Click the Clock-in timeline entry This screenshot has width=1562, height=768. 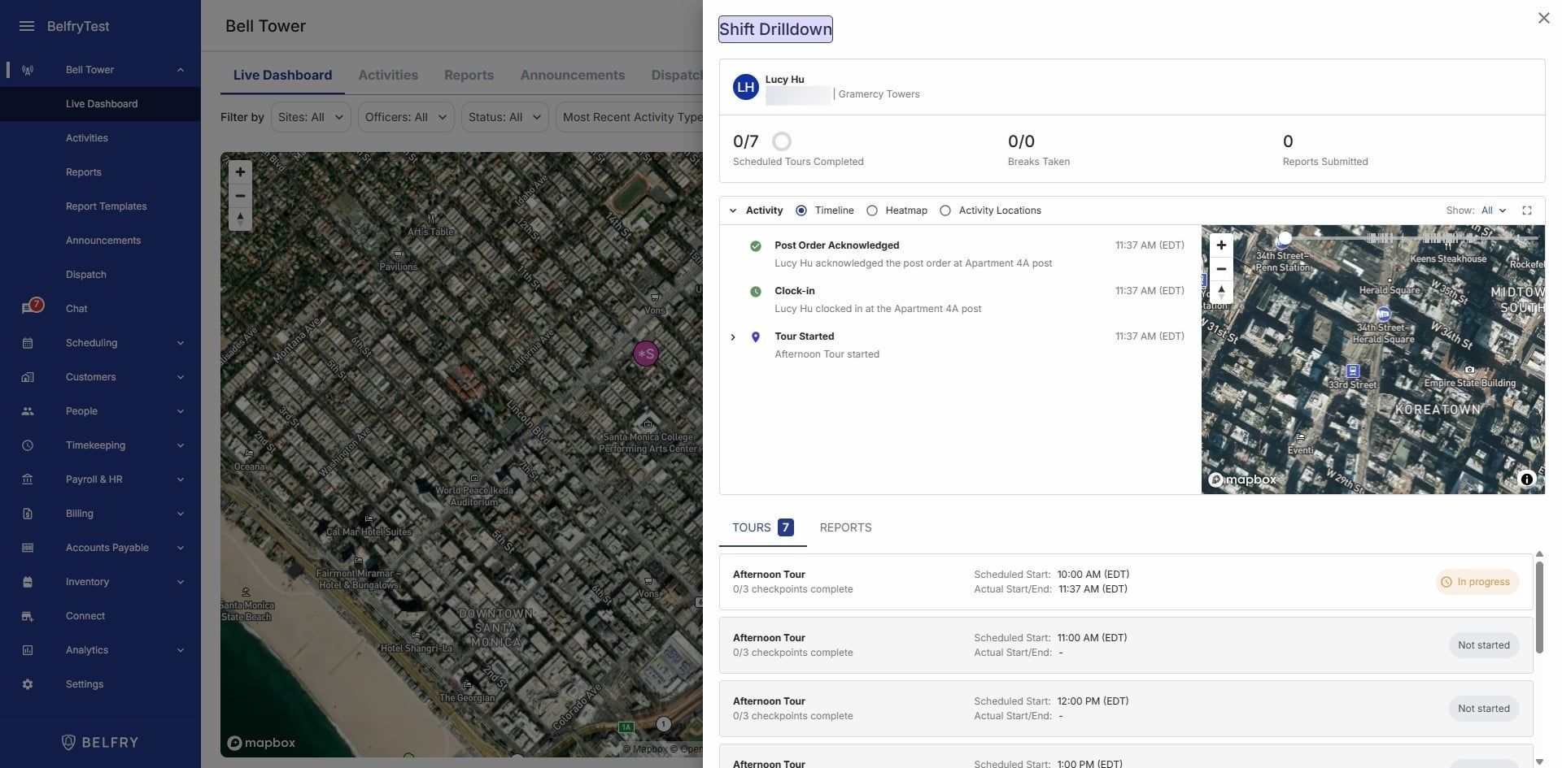[966, 299]
